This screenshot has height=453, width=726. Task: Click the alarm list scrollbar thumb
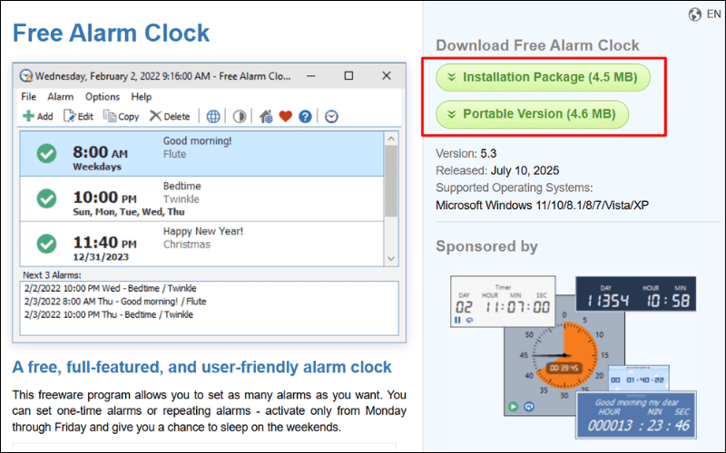coord(391,180)
